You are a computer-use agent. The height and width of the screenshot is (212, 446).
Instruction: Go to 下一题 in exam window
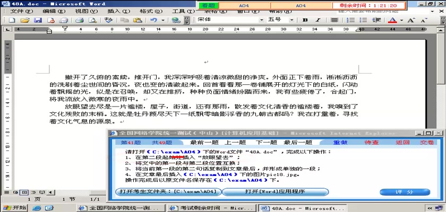(266, 143)
